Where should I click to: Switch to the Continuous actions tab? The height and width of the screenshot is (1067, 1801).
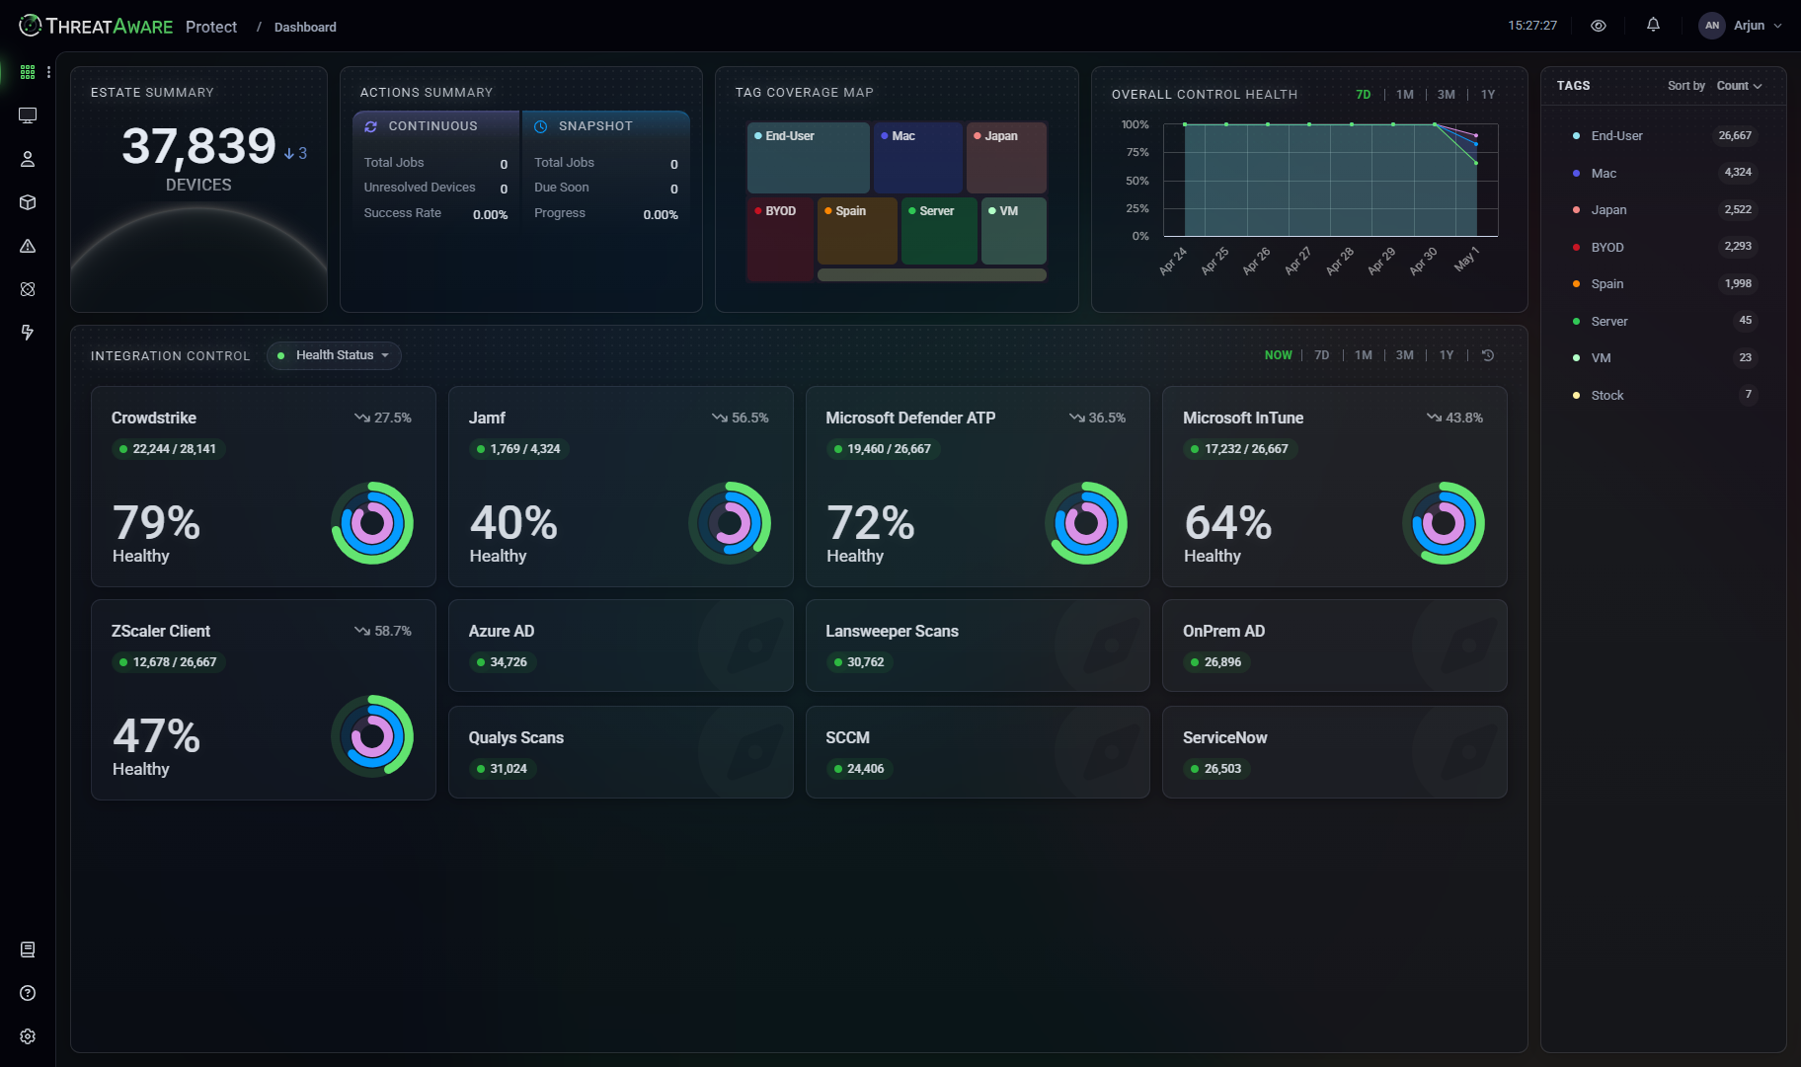point(435,126)
